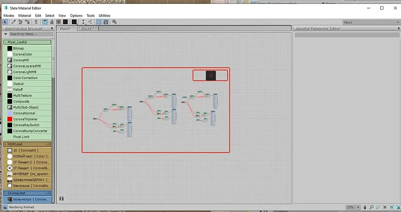
Task: Collapse the HDRI.mat library group
Action: [x=6, y=144]
